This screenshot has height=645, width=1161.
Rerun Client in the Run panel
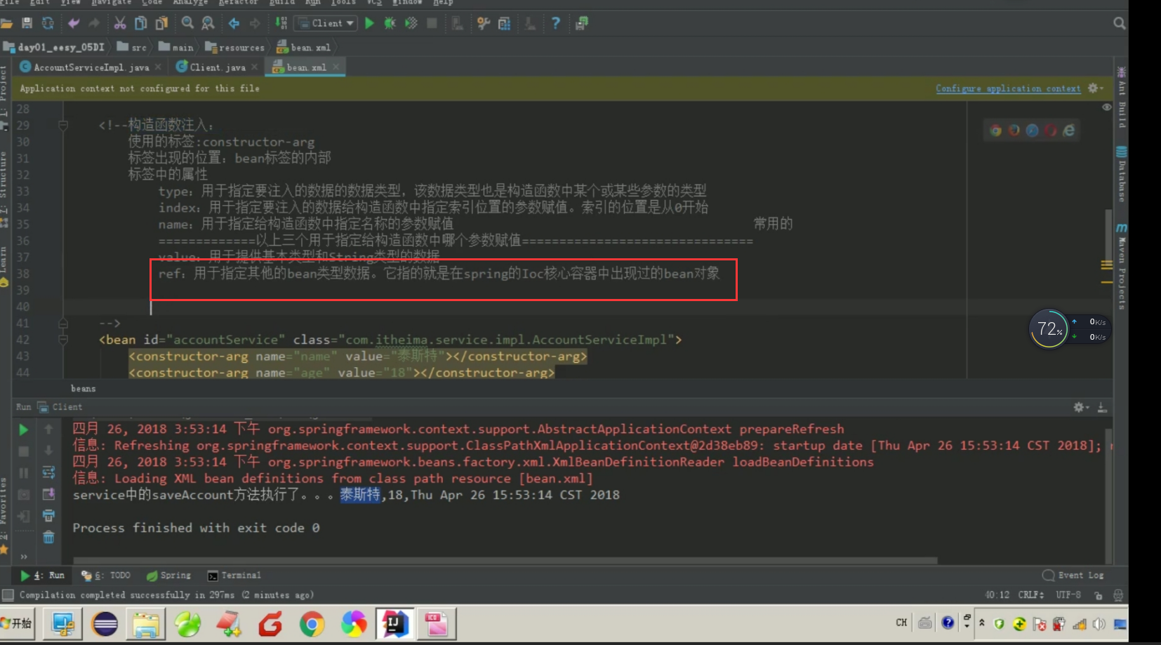23,430
